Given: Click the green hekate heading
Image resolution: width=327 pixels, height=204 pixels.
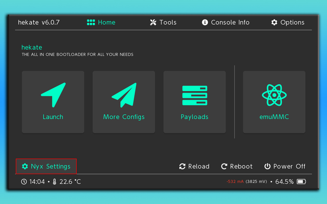Looking at the screenshot, I should 32,47.
